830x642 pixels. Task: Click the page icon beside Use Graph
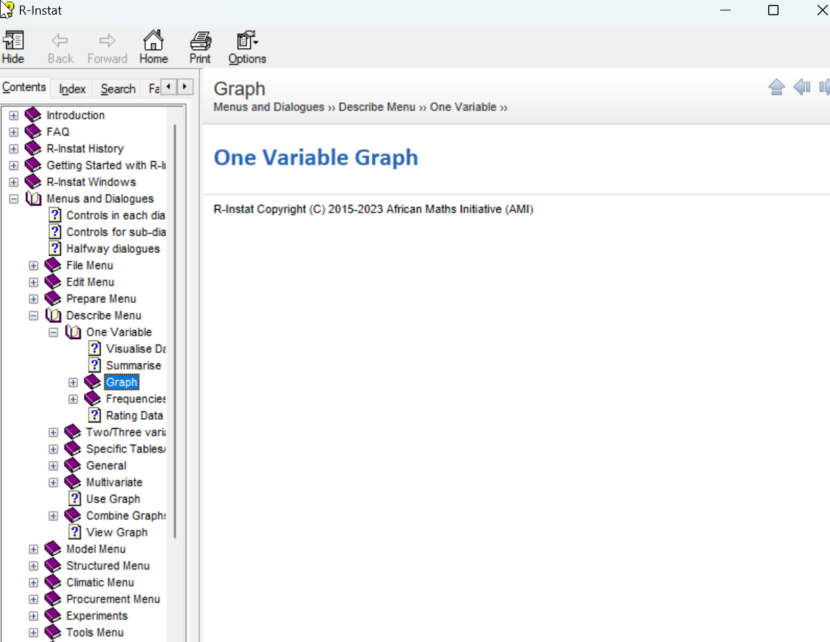tap(75, 499)
